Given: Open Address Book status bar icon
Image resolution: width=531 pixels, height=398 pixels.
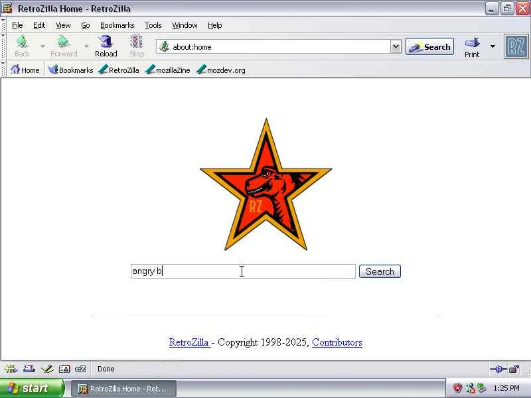Looking at the screenshot, I should pos(64,369).
